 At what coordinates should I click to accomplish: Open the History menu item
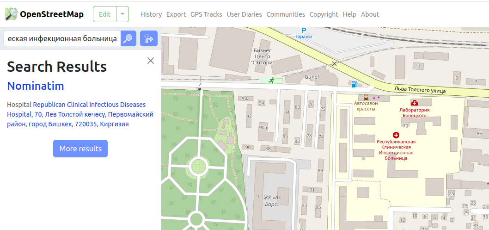(x=151, y=14)
